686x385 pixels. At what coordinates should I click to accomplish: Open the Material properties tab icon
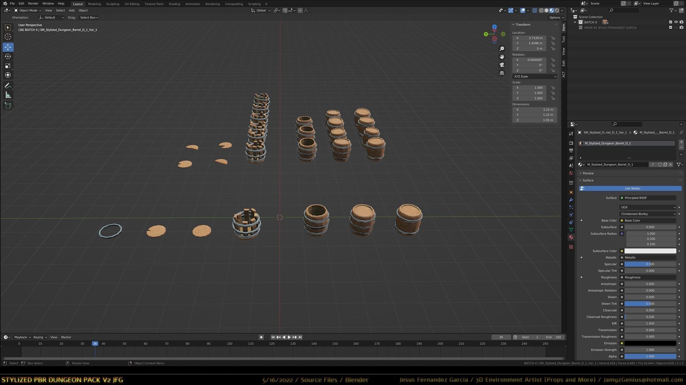[571, 237]
